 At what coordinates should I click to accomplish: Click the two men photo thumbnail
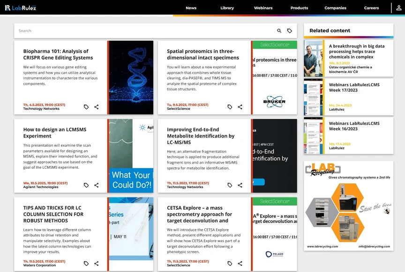(313, 58)
